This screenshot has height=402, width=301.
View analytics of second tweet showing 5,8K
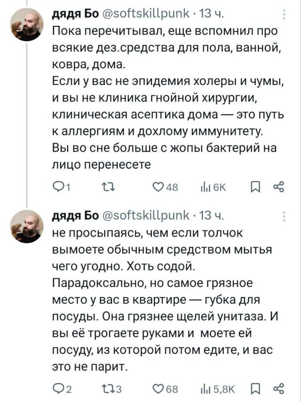(x=210, y=388)
